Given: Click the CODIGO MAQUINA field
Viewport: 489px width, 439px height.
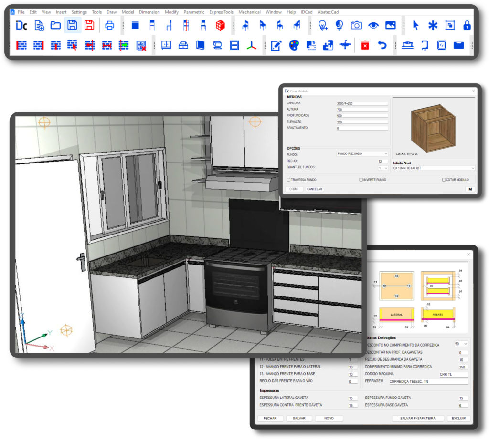Looking at the screenshot, I should 454,374.
